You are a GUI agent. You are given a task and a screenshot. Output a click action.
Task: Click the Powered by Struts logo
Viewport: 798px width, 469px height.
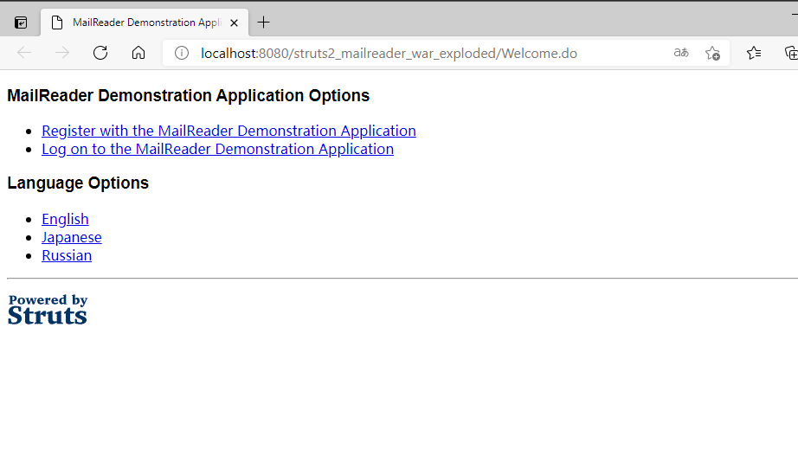pyautogui.click(x=48, y=309)
